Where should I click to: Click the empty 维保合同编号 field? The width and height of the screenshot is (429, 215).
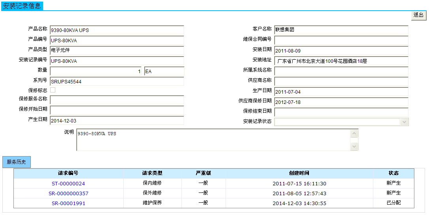pyautogui.click(x=341, y=40)
